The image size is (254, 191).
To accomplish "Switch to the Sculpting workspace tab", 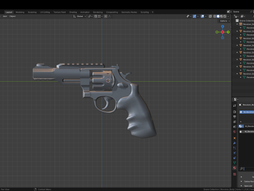I will coord(32,12).
